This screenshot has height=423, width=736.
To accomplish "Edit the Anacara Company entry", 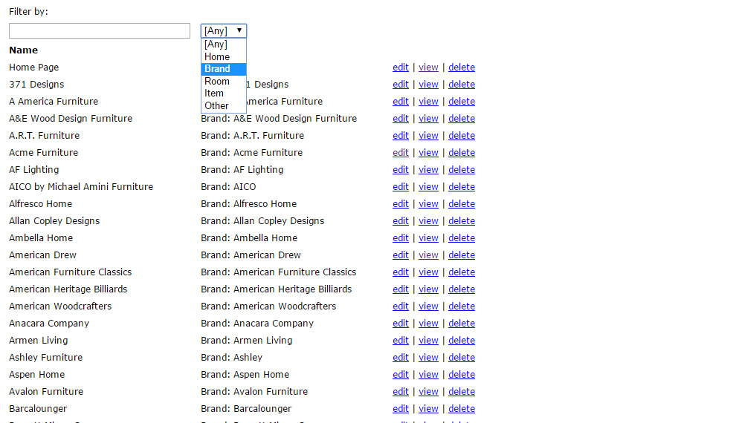I will (x=401, y=324).
